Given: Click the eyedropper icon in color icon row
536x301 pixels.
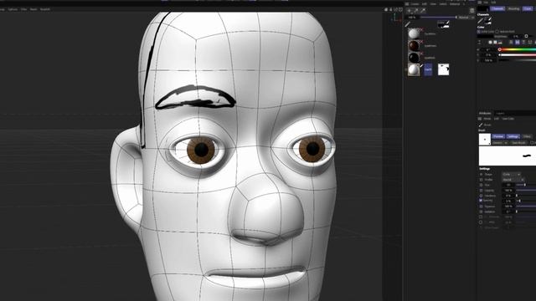Looking at the screenshot, I should click(x=479, y=42).
